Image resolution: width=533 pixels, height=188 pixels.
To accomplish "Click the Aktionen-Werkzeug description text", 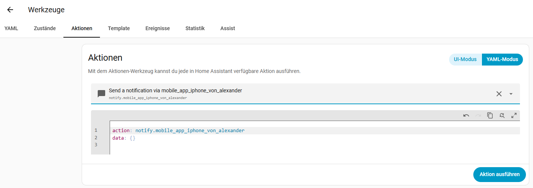I will tap(194, 71).
